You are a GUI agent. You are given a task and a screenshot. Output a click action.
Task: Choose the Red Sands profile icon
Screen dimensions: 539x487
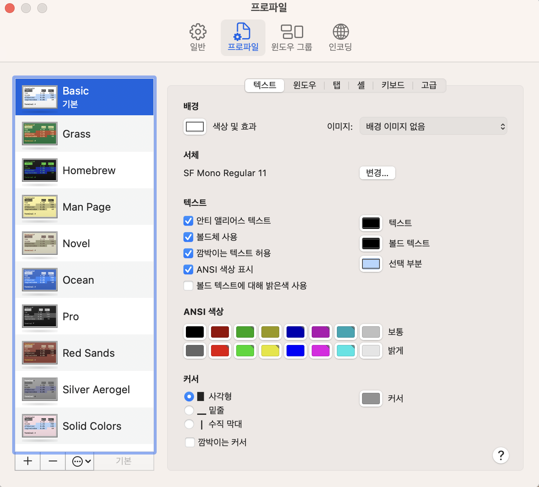[40, 353]
